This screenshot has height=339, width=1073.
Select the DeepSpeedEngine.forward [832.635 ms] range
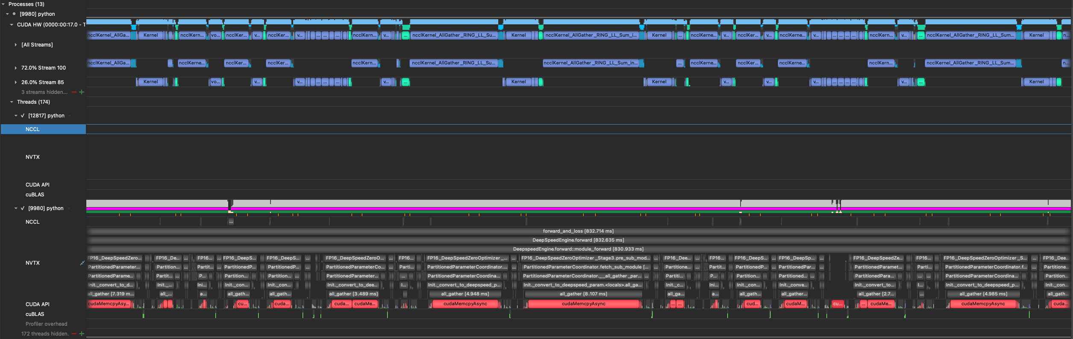tap(578, 240)
